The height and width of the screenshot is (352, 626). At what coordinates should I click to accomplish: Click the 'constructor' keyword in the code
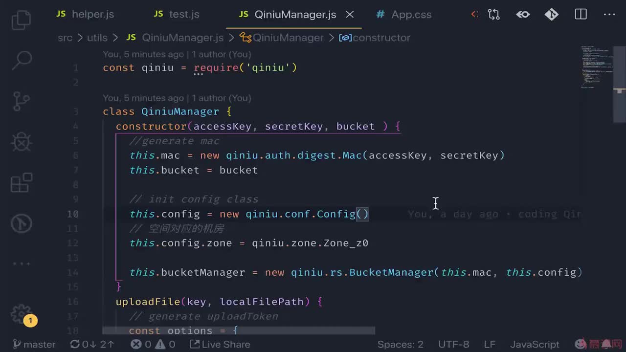(x=151, y=126)
